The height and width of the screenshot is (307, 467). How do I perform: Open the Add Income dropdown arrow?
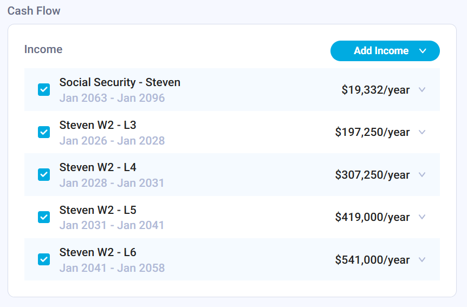click(423, 51)
